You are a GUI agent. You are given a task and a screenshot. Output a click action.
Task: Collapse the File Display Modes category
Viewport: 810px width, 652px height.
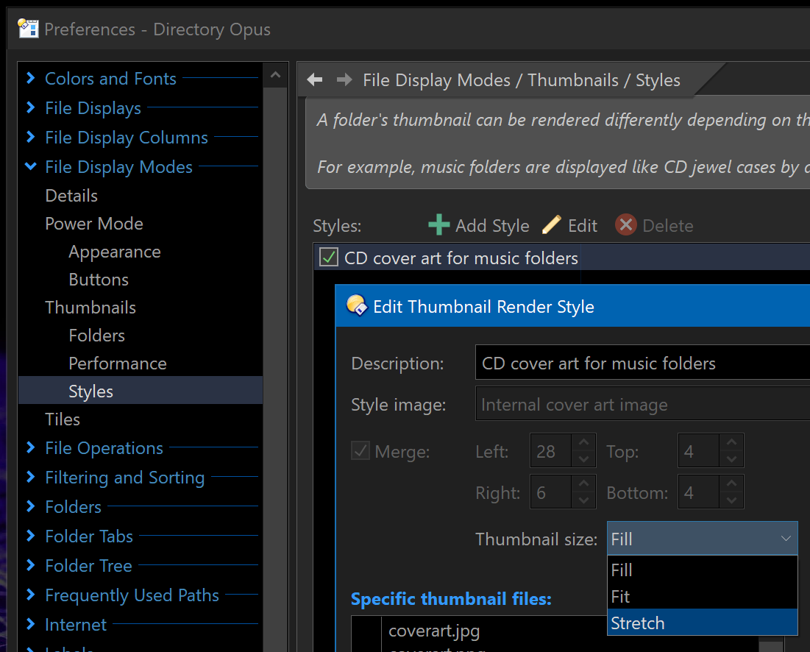coord(30,166)
